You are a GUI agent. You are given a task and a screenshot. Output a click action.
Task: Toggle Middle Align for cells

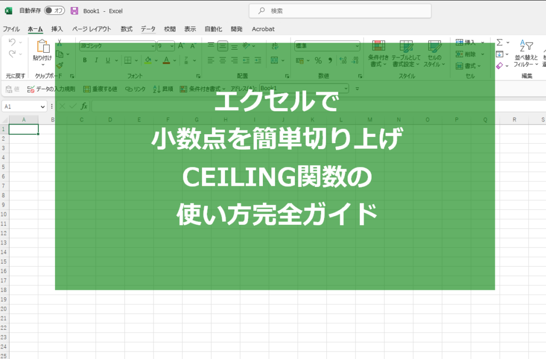tap(222, 46)
